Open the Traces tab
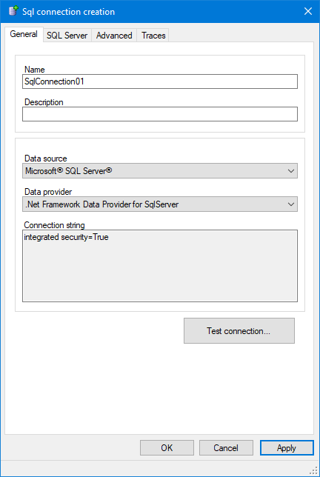The image size is (320, 477). coord(153,36)
